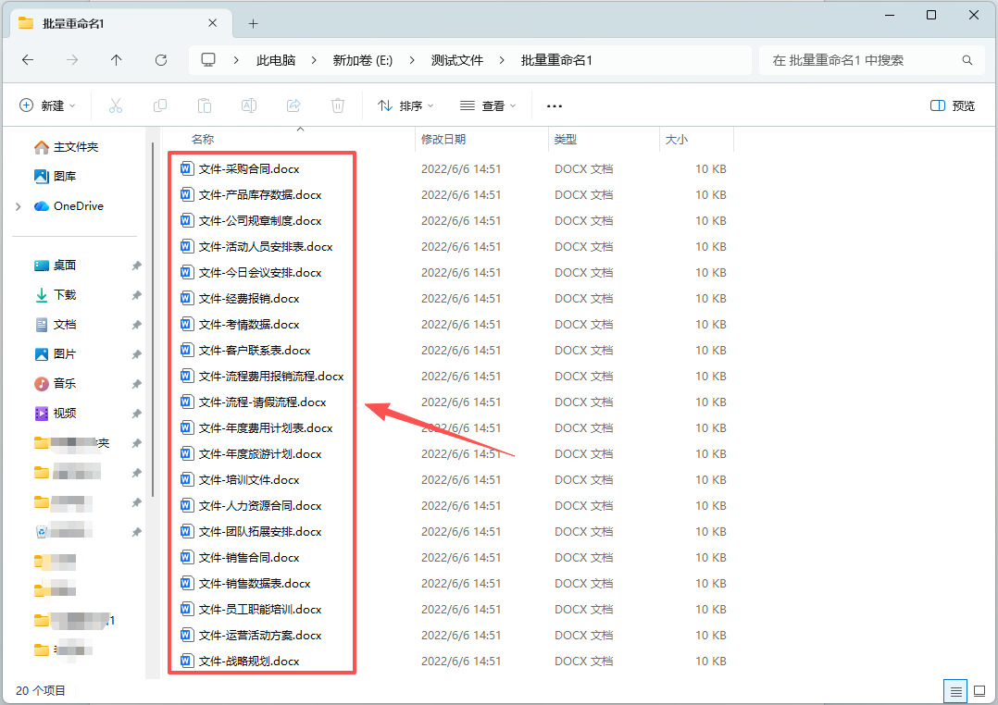Select file 文件-人力资源合同.docx
The width and height of the screenshot is (998, 705).
point(251,506)
